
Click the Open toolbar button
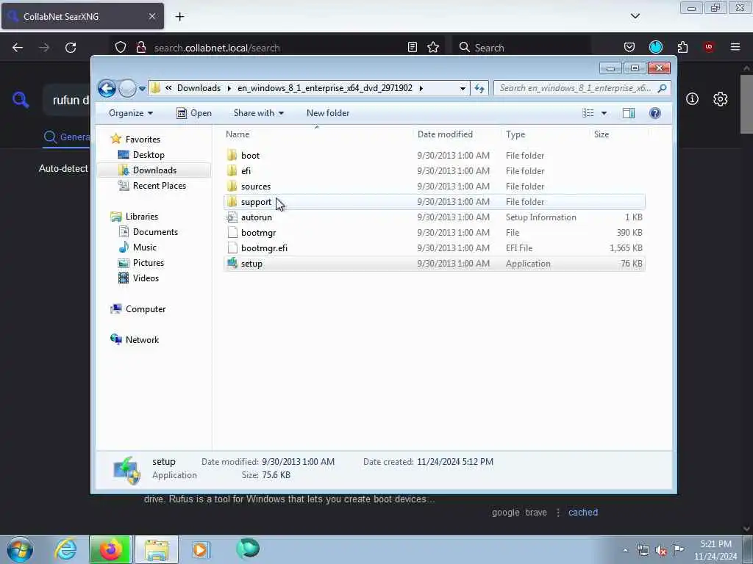(x=194, y=113)
